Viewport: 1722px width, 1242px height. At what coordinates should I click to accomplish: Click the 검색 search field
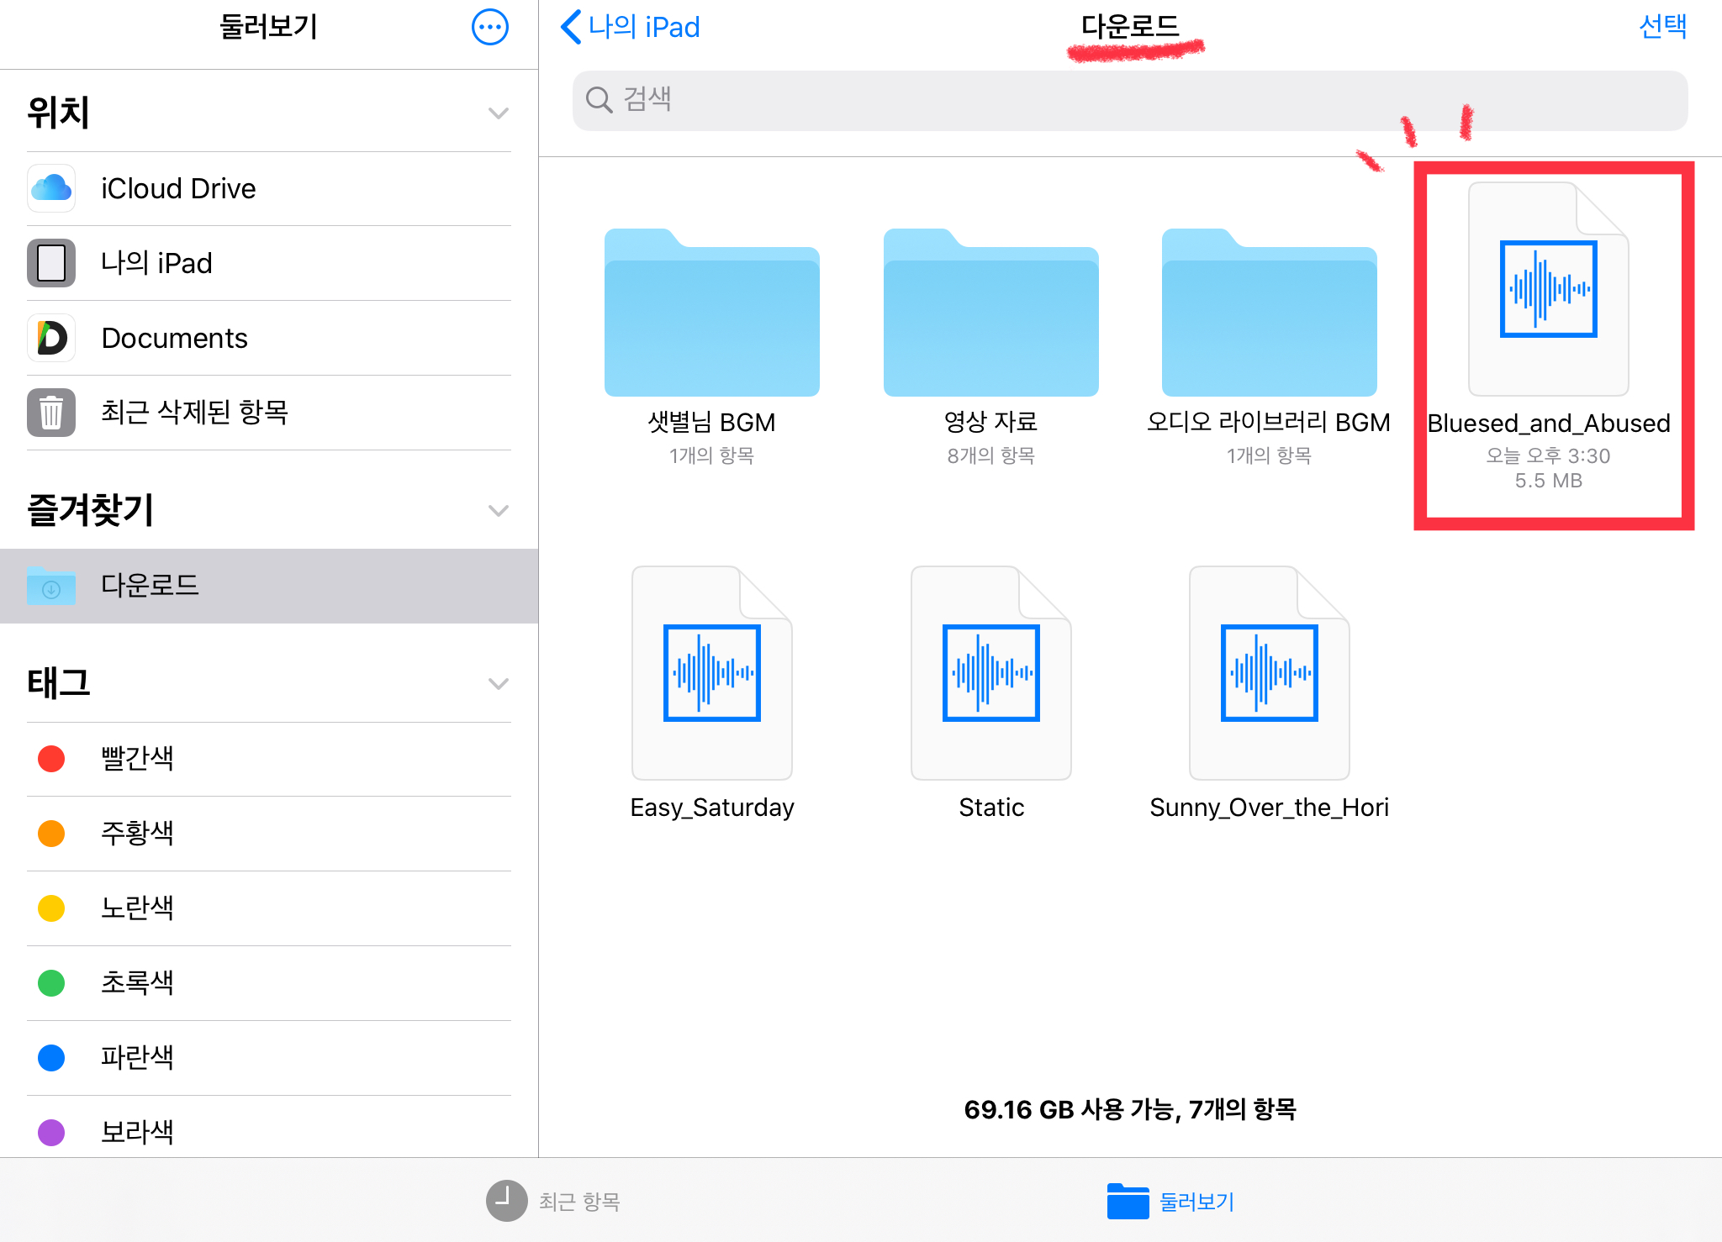pyautogui.click(x=1129, y=100)
